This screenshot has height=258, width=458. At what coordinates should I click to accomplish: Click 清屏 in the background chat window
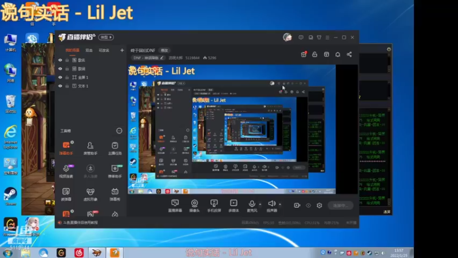(x=387, y=212)
